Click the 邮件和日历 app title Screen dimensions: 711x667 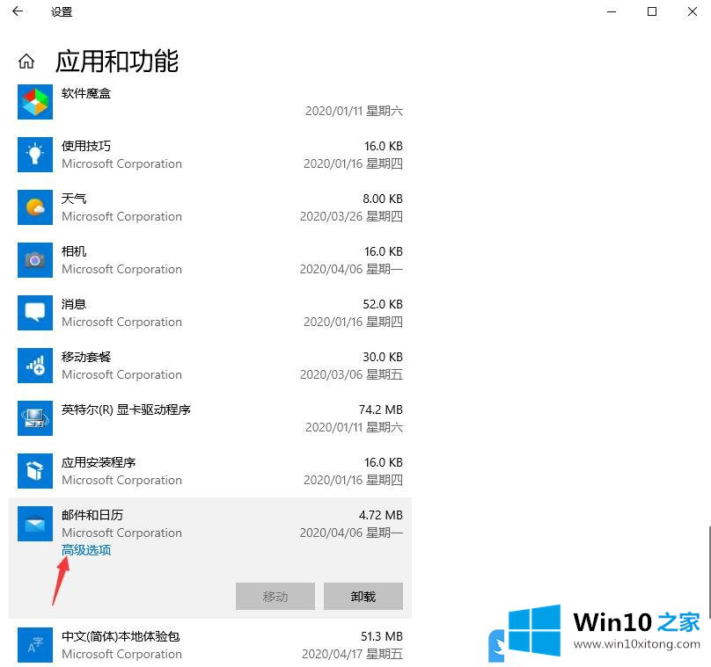click(92, 515)
